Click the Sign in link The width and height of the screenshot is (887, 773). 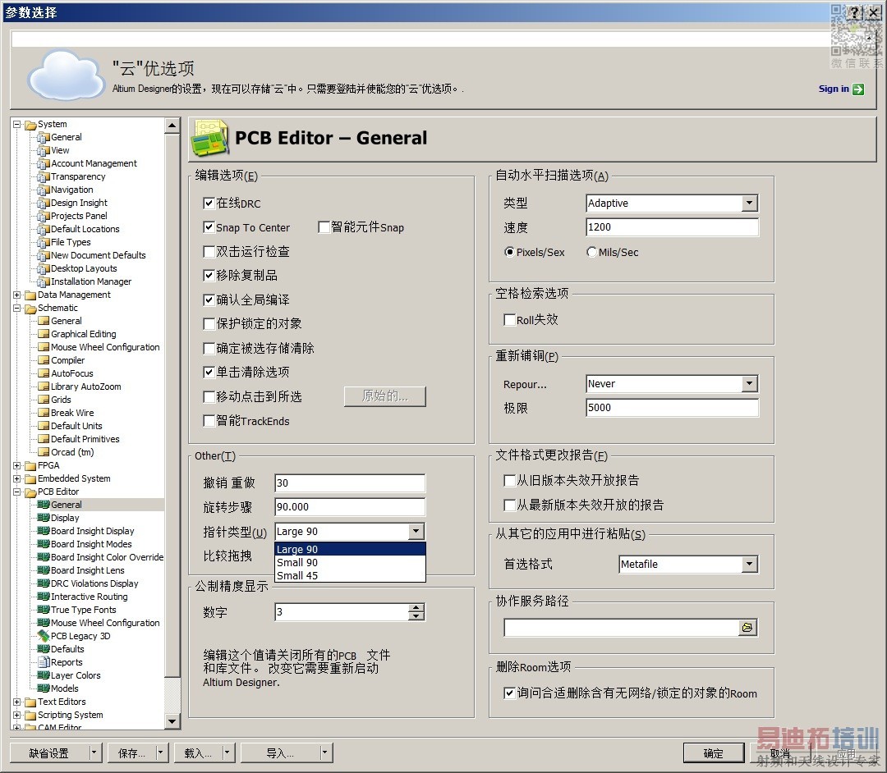(x=834, y=89)
